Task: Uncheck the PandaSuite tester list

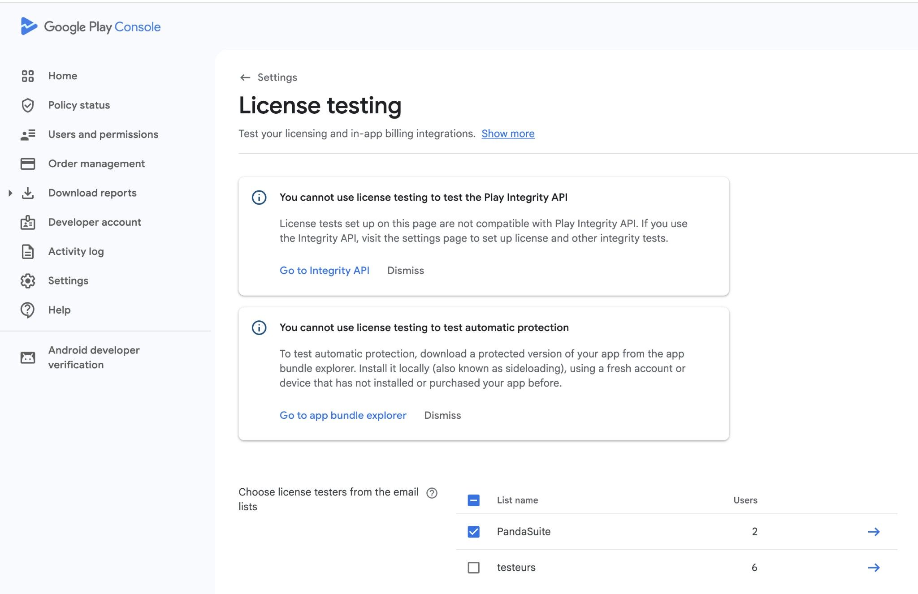Action: (x=474, y=532)
